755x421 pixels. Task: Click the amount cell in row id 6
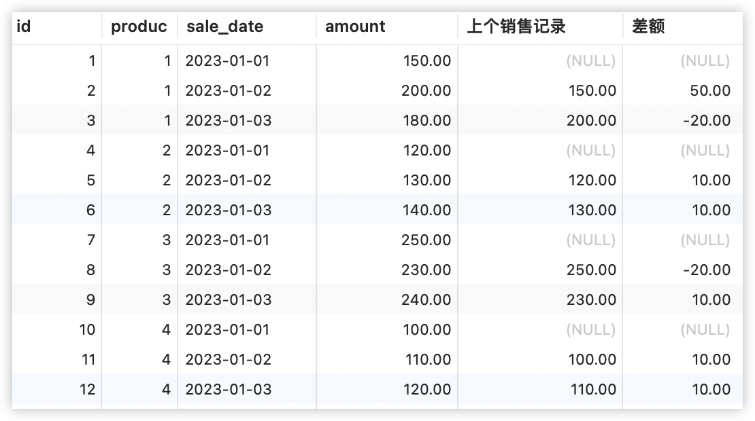(x=426, y=210)
